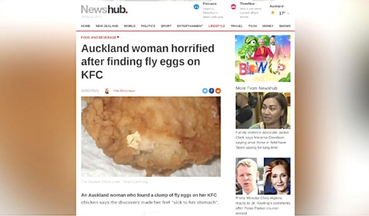369x216 pixels.
Task: Open the Auckland location dropdown
Action: [x=277, y=6]
